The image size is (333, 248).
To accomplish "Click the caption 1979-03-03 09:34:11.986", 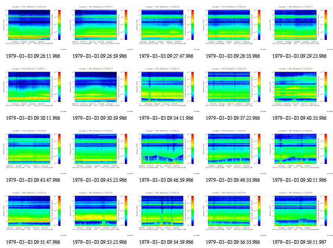I will point(166,118).
